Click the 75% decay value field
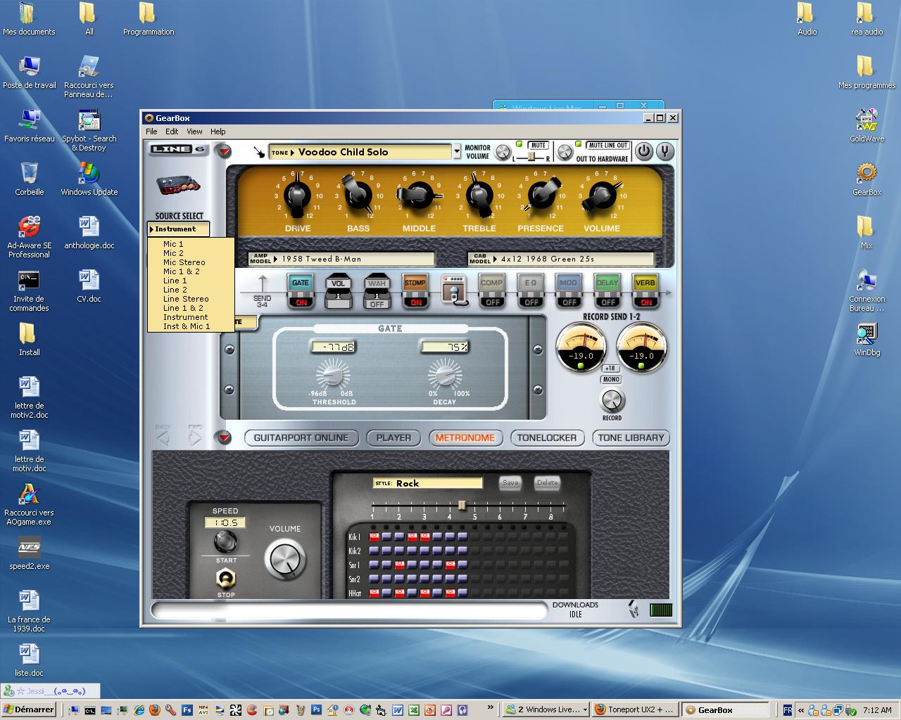This screenshot has height=720, width=901. 444,347
